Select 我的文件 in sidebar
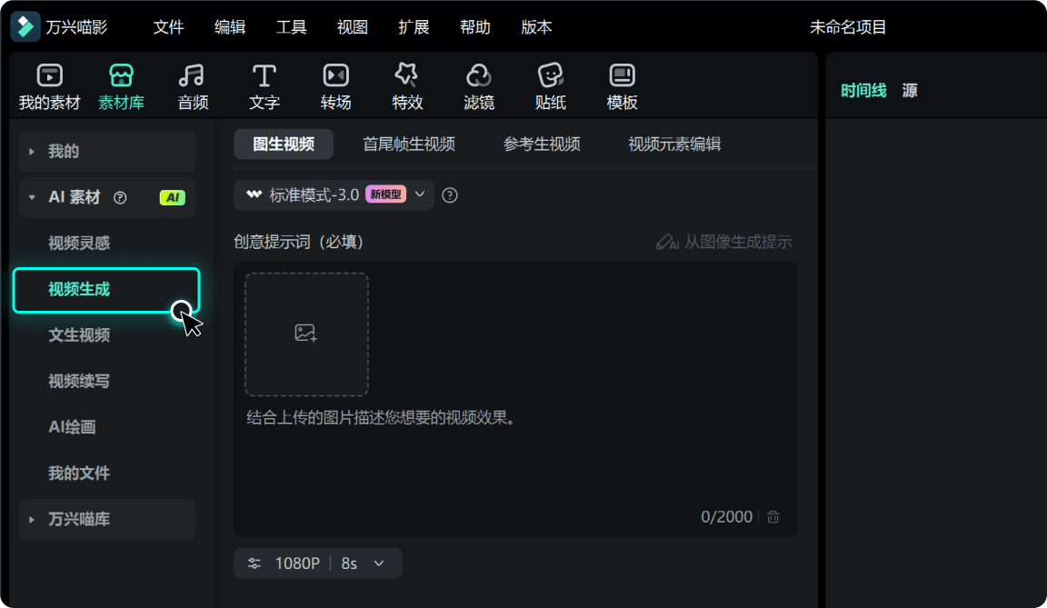Image resolution: width=1047 pixels, height=608 pixels. tap(79, 473)
